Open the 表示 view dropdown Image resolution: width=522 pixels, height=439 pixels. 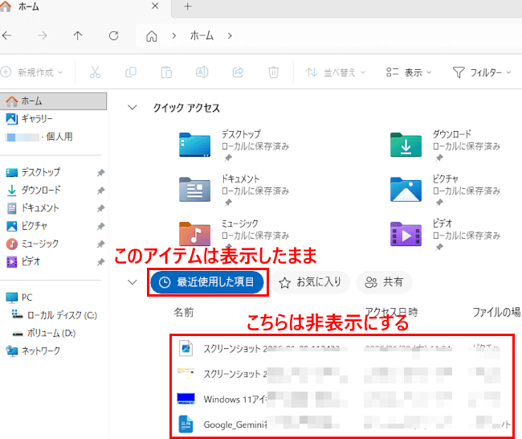coord(409,72)
